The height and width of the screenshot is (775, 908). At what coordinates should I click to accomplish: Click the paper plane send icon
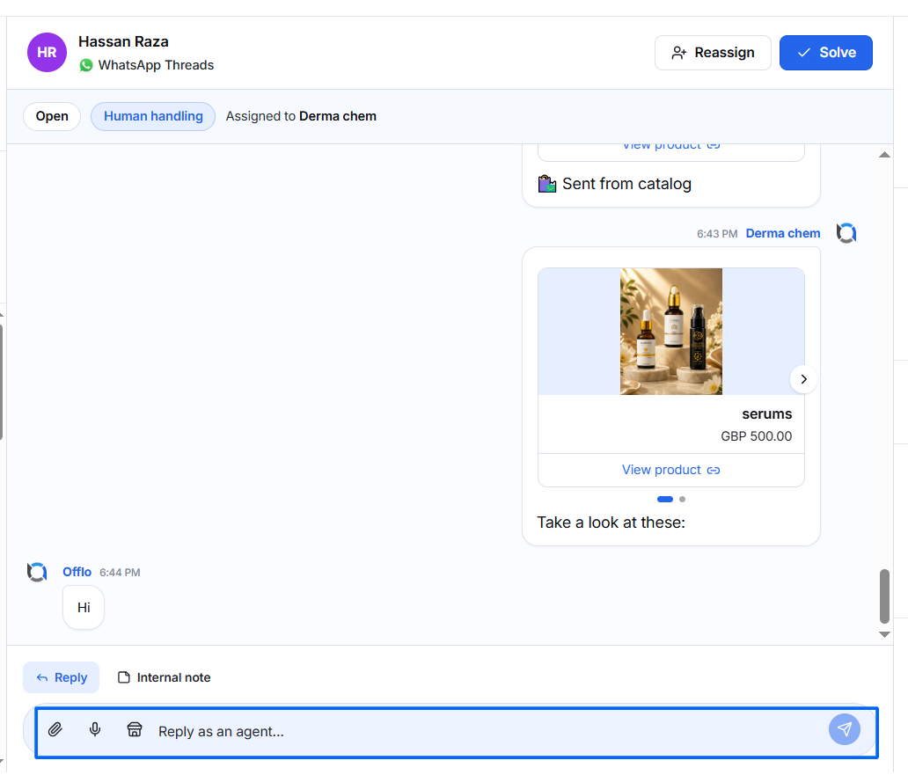tap(844, 730)
